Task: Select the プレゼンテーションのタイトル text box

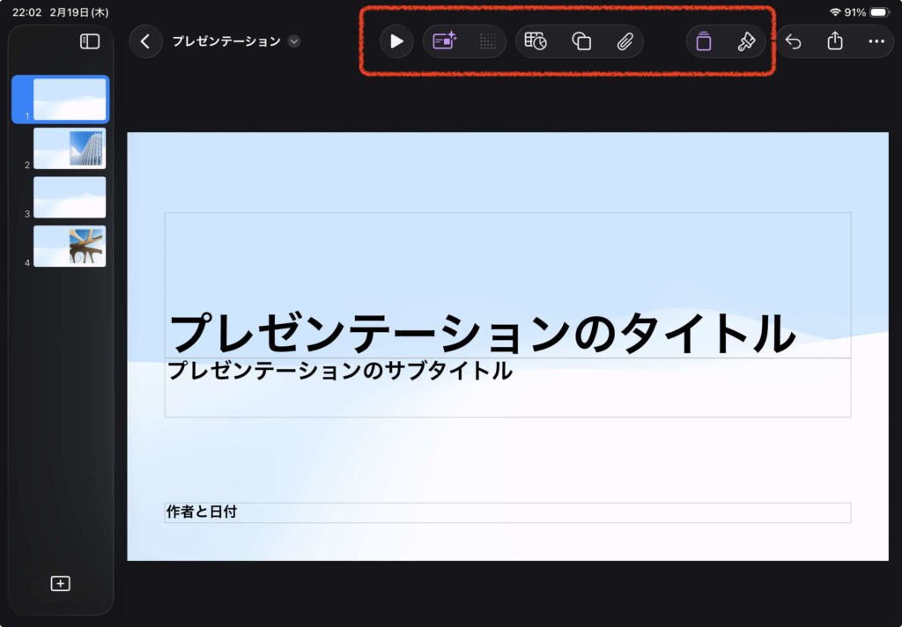Action: (x=481, y=334)
